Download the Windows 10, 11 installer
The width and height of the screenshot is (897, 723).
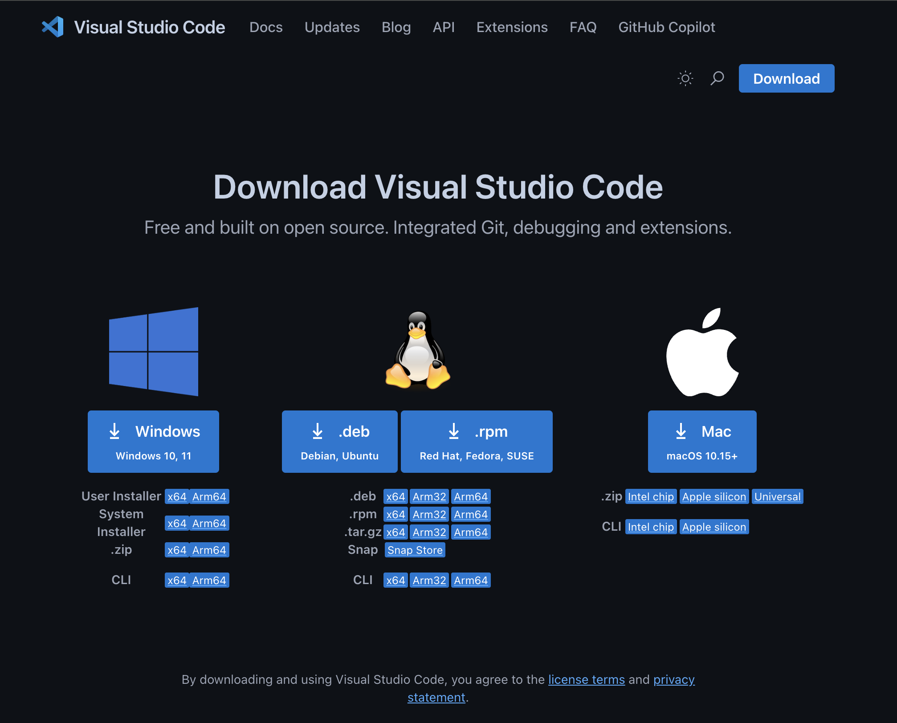(x=153, y=442)
